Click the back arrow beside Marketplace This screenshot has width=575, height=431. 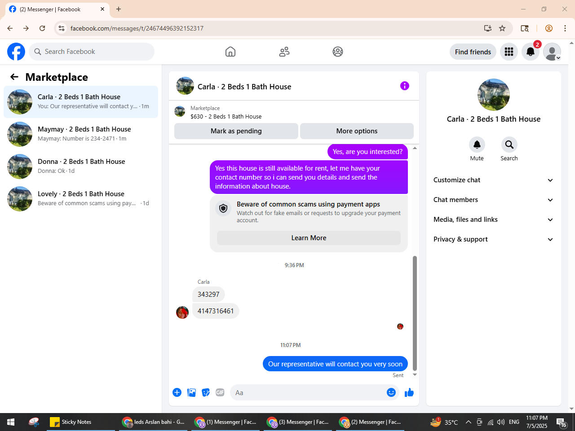click(x=14, y=77)
